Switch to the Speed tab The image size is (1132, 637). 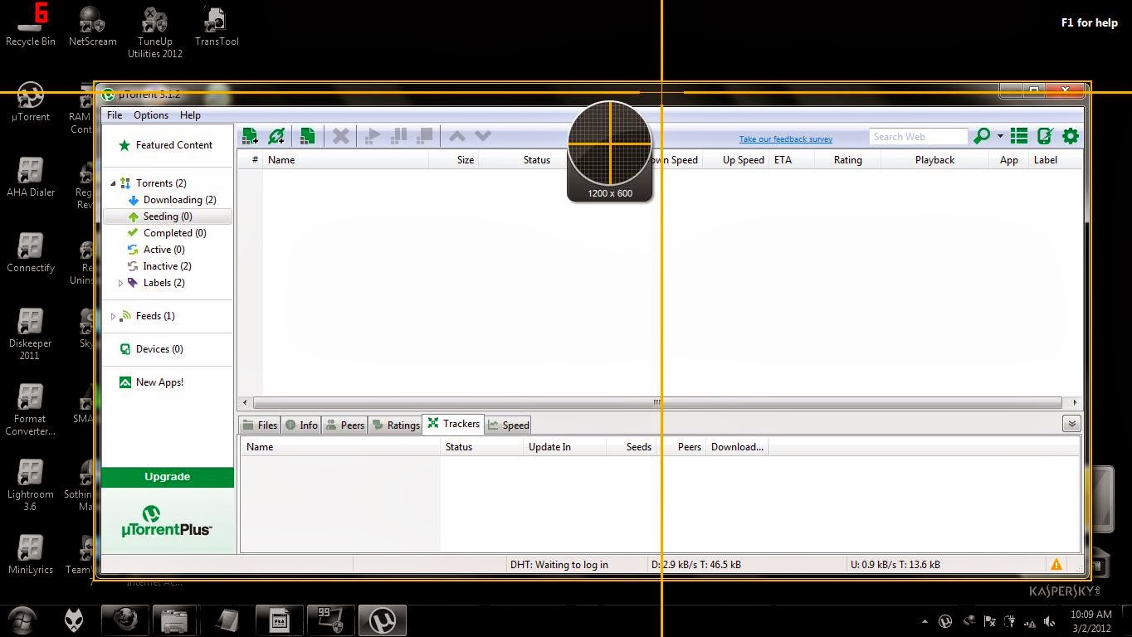[x=508, y=425]
